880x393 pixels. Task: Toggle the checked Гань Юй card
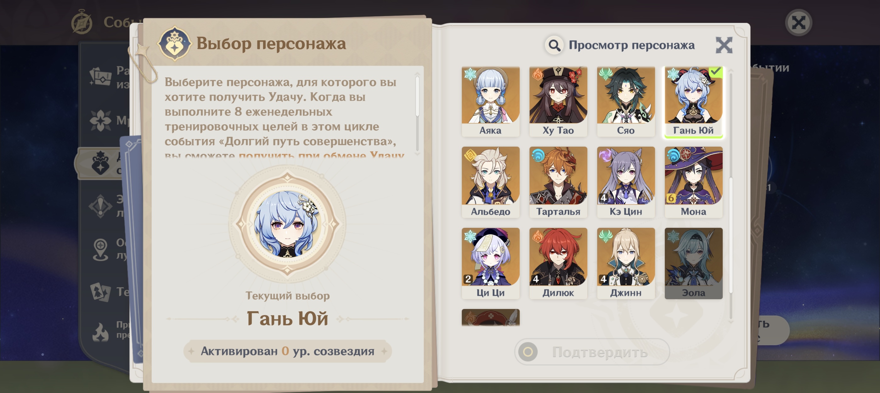click(x=693, y=101)
